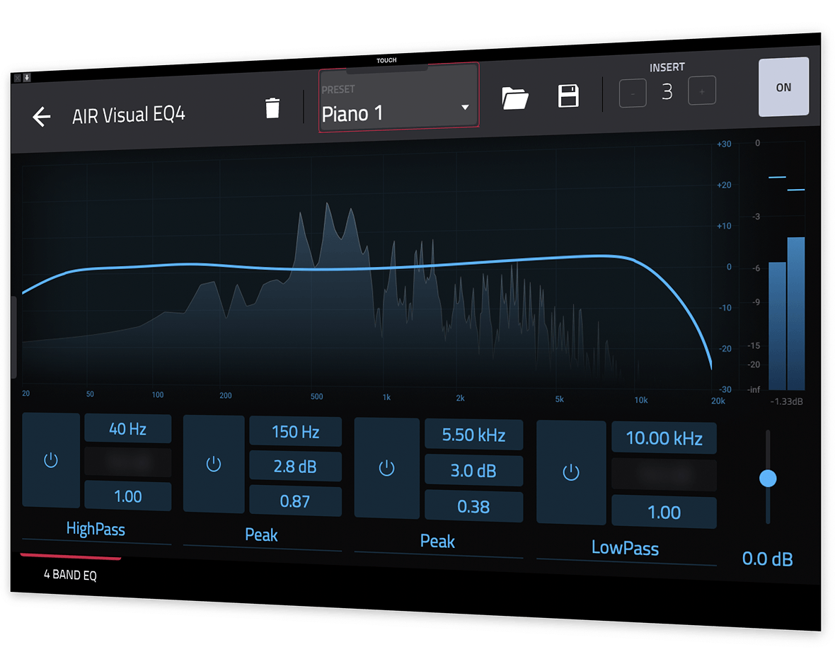Click the back arrow icon
The image size is (835, 669).
[42, 117]
